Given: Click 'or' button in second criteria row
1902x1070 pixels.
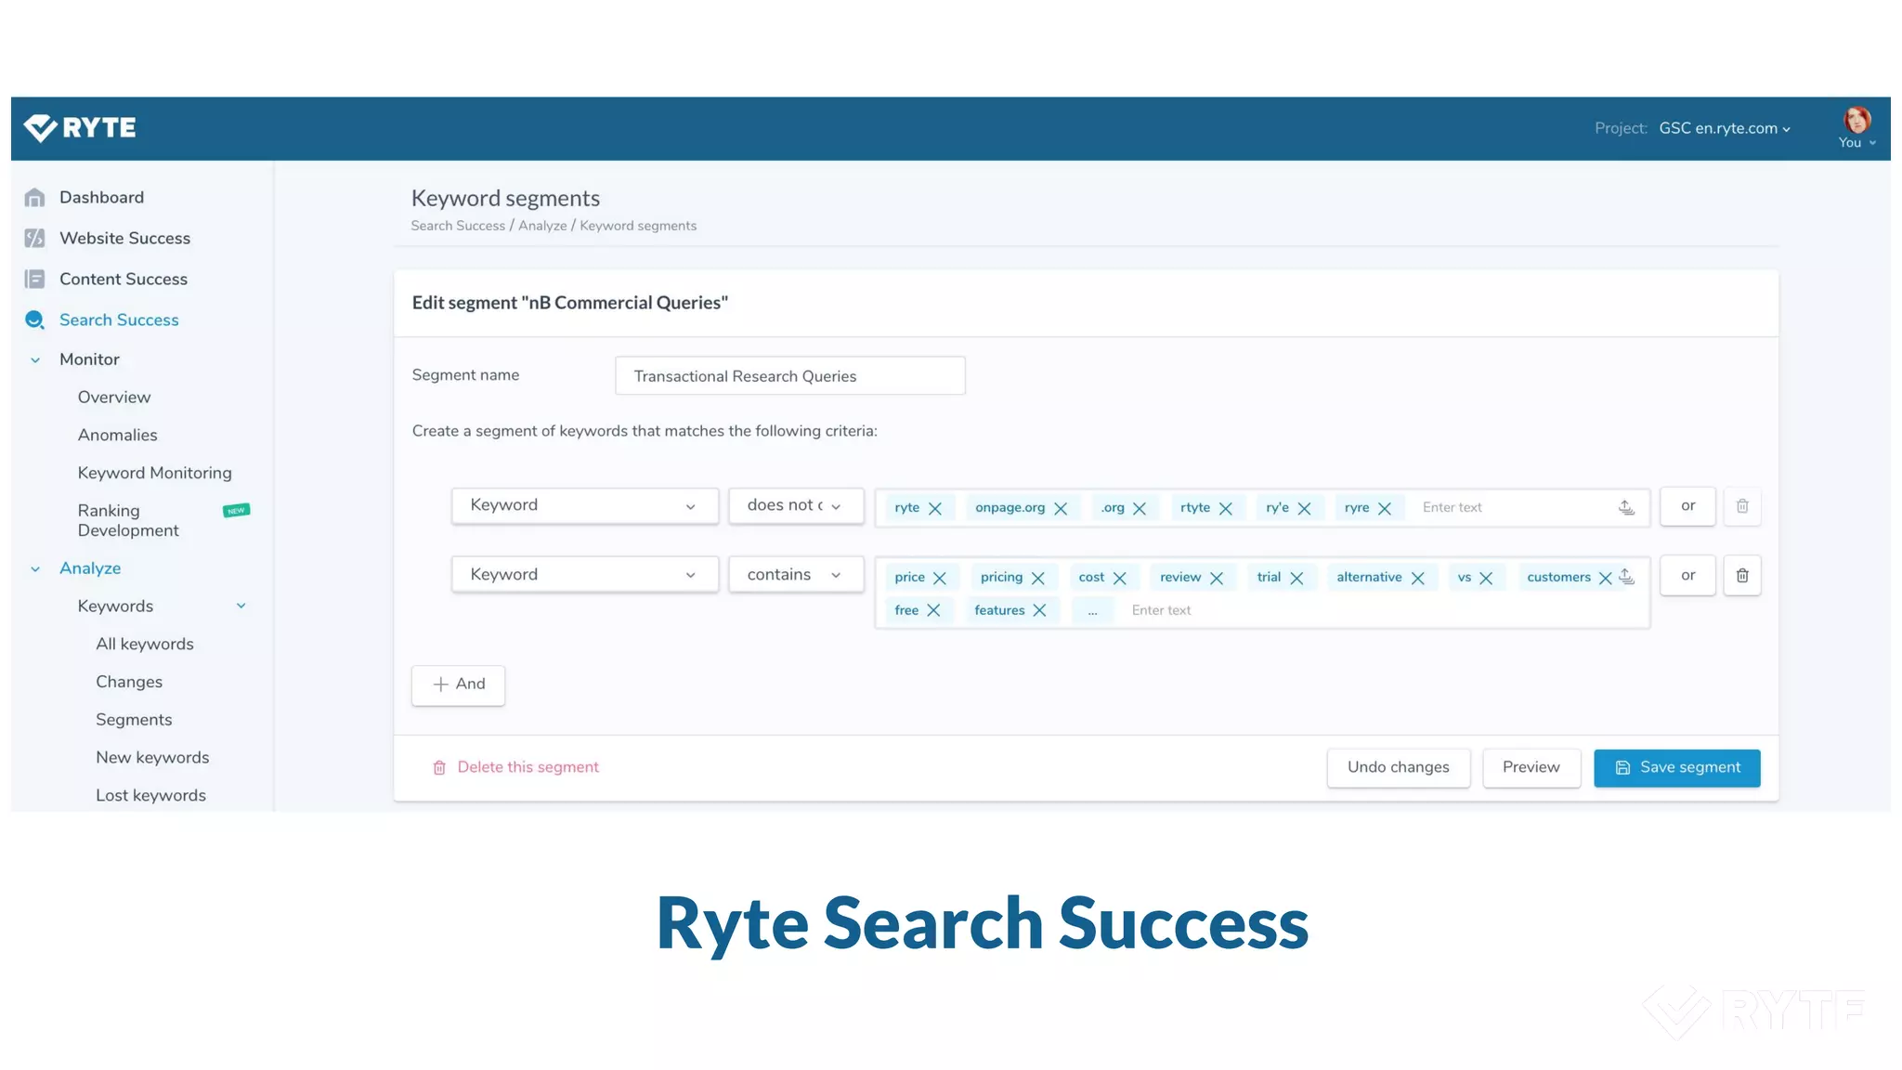Looking at the screenshot, I should pyautogui.click(x=1687, y=576).
